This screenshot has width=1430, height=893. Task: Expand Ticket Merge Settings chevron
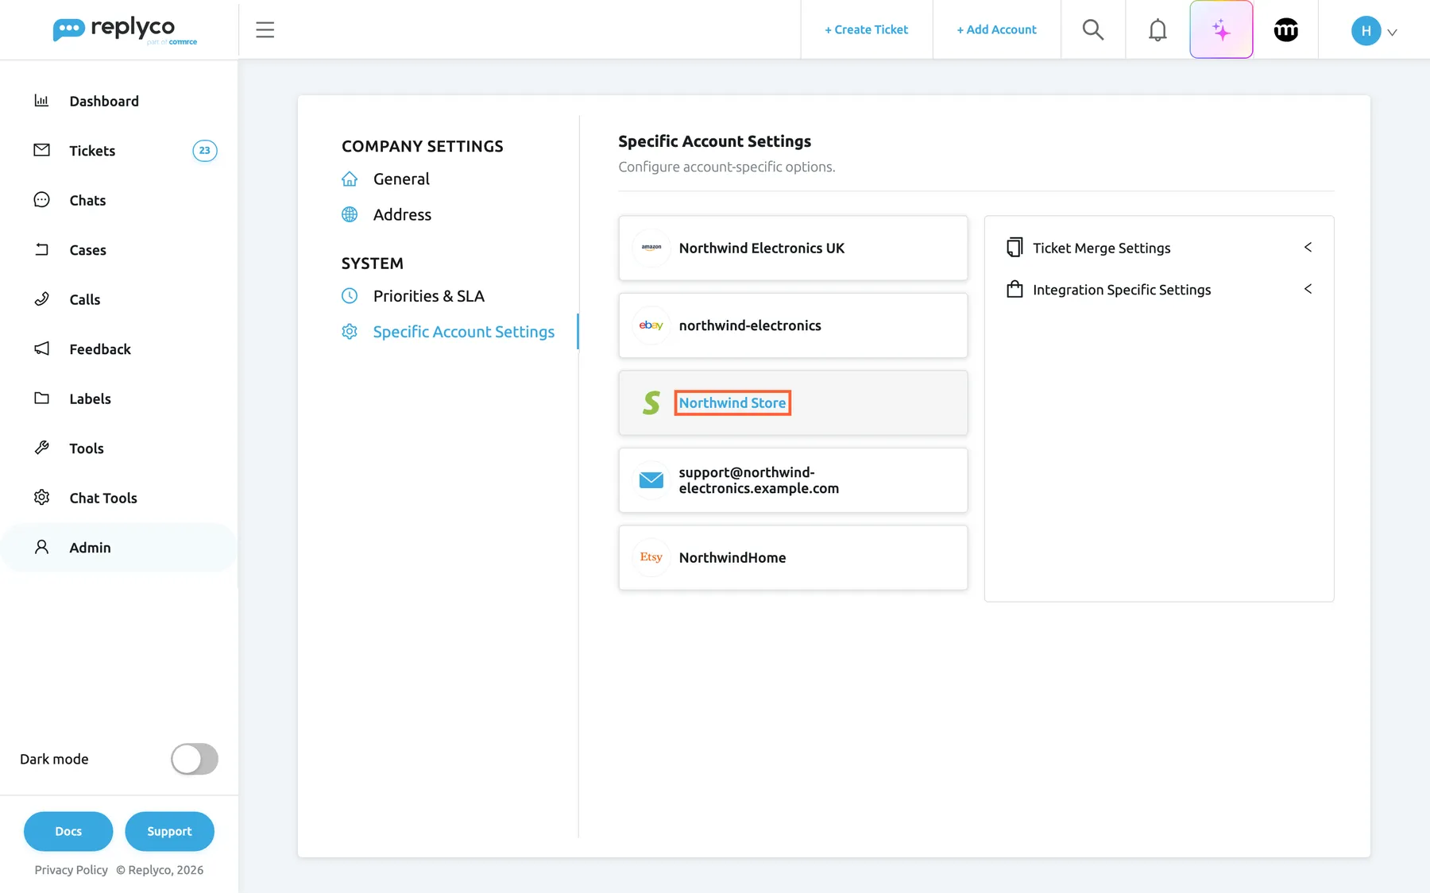click(x=1308, y=248)
